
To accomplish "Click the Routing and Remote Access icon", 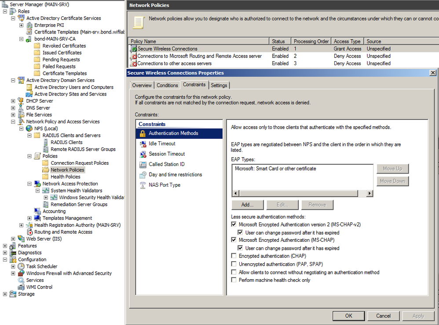I will coord(29,232).
